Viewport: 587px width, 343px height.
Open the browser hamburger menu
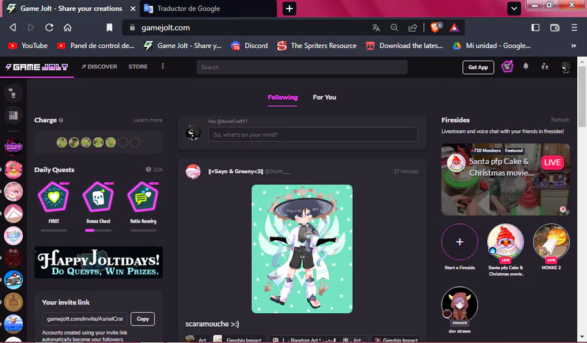coord(574,27)
